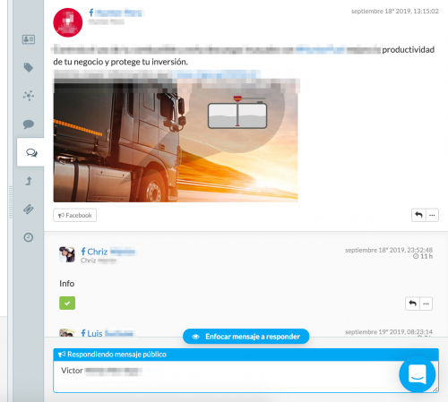Click the upward arrow sidebar icon
Viewport: 448px width, 402px height.
(29, 181)
